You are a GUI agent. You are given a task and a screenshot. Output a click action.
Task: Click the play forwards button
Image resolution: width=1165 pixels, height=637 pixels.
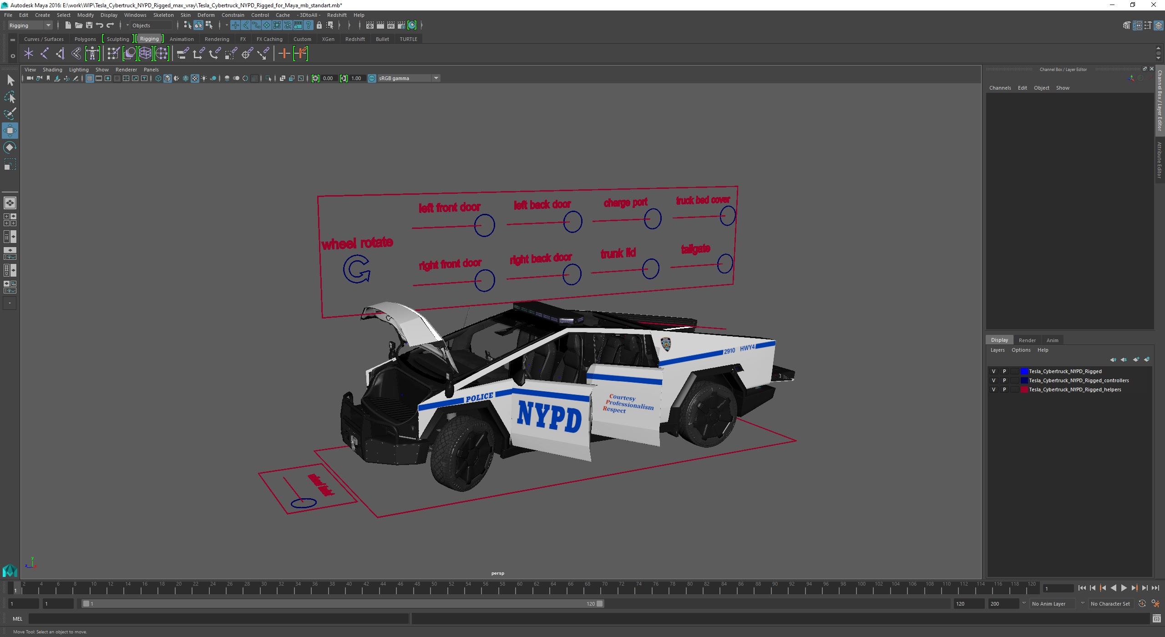(1124, 588)
